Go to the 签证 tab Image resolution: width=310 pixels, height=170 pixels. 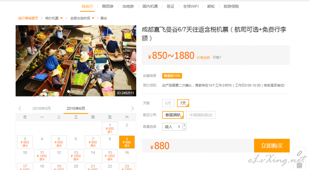coord(170,6)
